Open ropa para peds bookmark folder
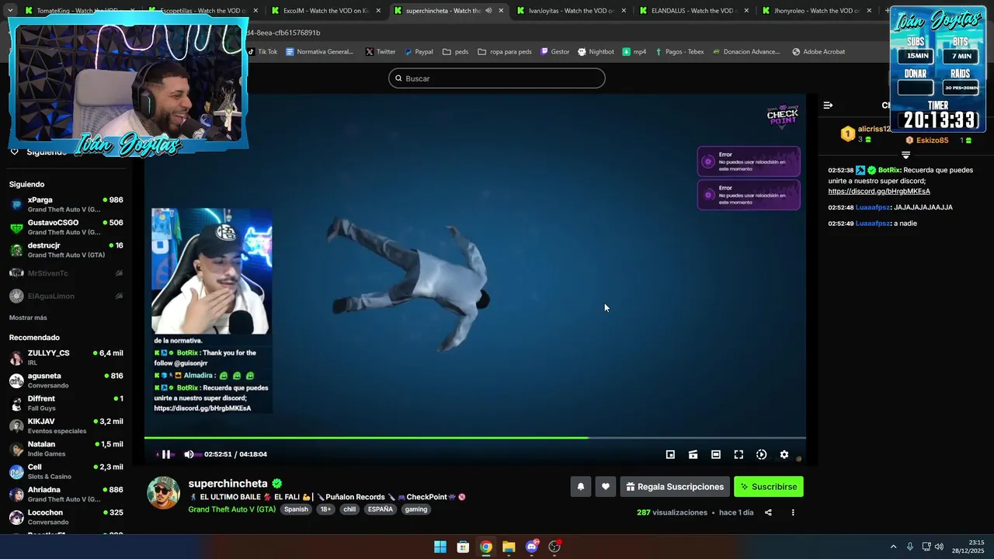Image resolution: width=994 pixels, height=559 pixels. 505,52
